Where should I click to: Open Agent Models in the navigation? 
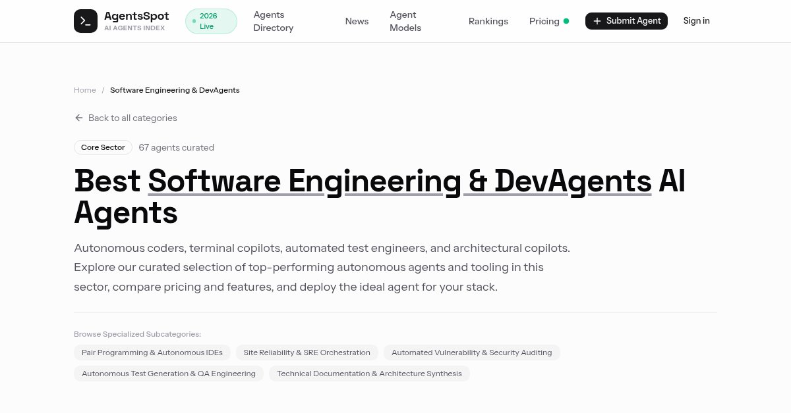(405, 21)
